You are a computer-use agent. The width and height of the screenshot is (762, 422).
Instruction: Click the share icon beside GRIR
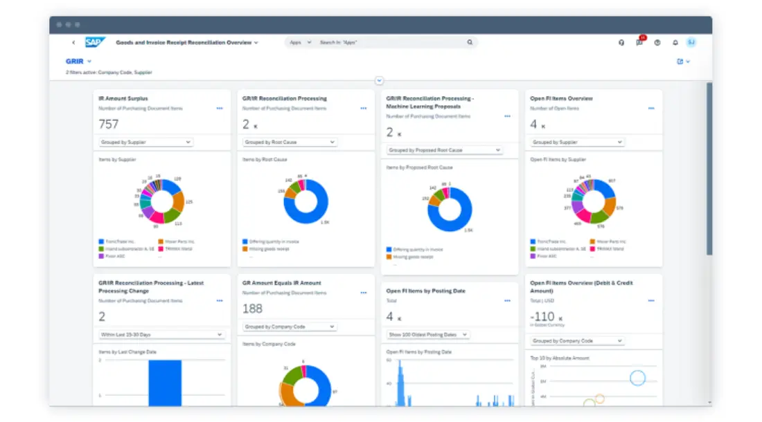coord(680,62)
